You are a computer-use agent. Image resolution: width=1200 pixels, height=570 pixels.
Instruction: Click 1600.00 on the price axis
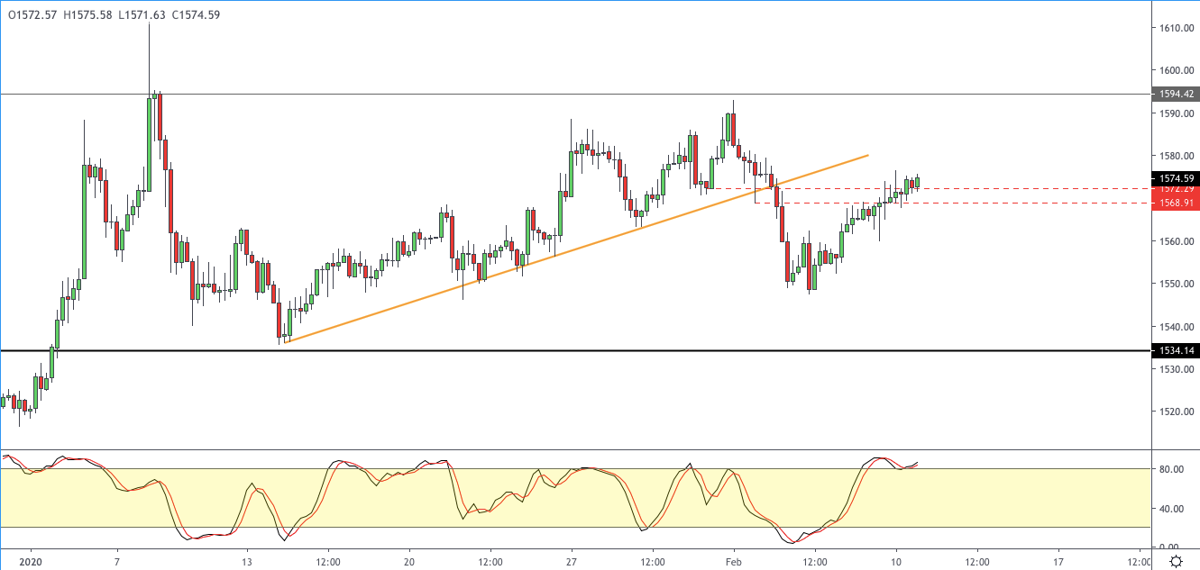click(1177, 70)
